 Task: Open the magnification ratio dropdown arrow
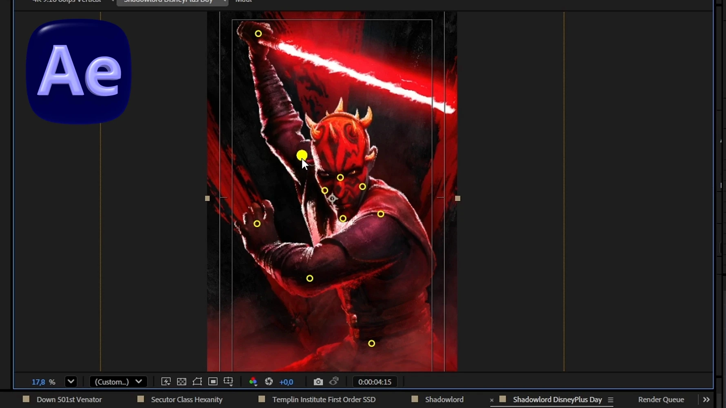click(x=71, y=381)
